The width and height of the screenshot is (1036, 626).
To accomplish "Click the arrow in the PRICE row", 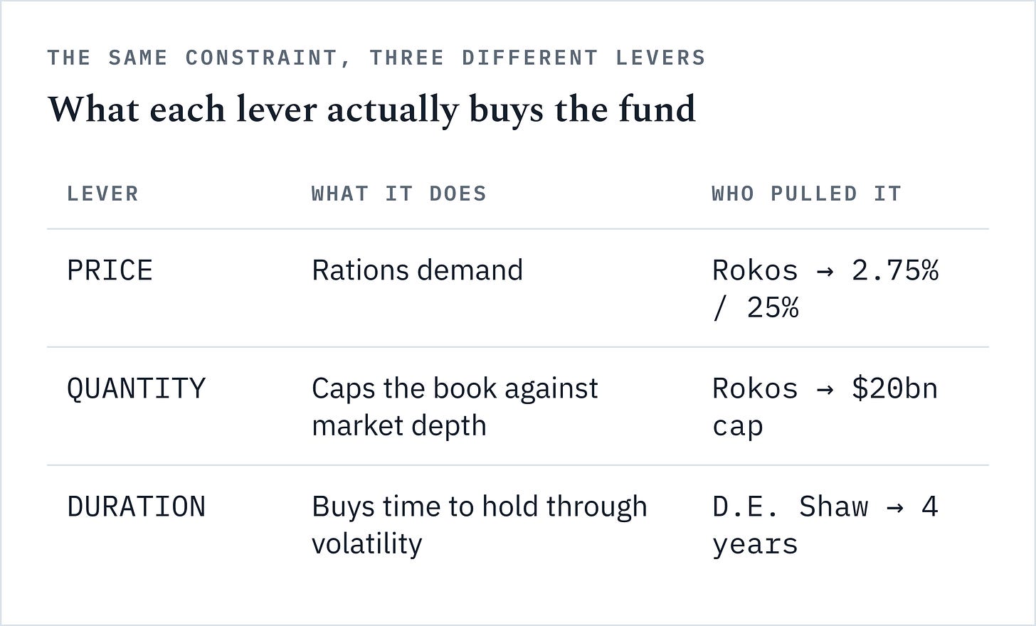I will pyautogui.click(x=825, y=271).
